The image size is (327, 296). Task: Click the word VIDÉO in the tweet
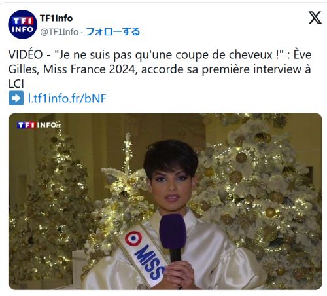click(x=26, y=54)
